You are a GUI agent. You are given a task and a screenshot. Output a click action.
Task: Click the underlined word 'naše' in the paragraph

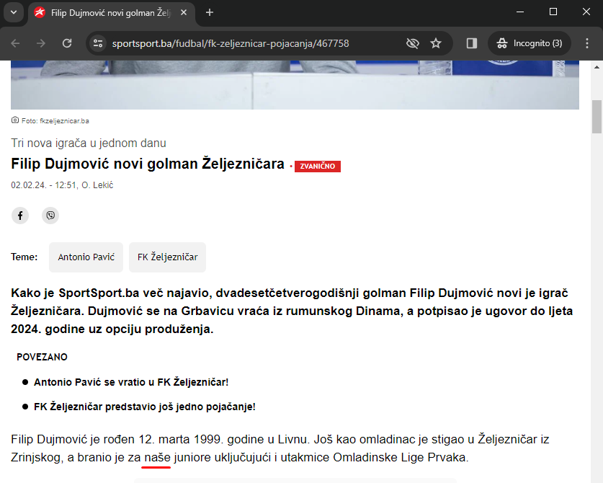pos(157,458)
